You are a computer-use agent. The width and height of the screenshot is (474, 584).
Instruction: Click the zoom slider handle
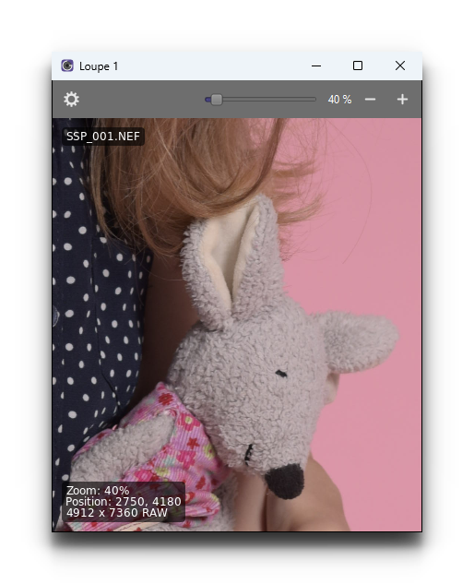coord(217,100)
